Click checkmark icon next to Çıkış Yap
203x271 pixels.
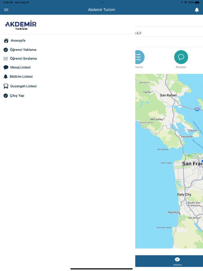coord(6,95)
